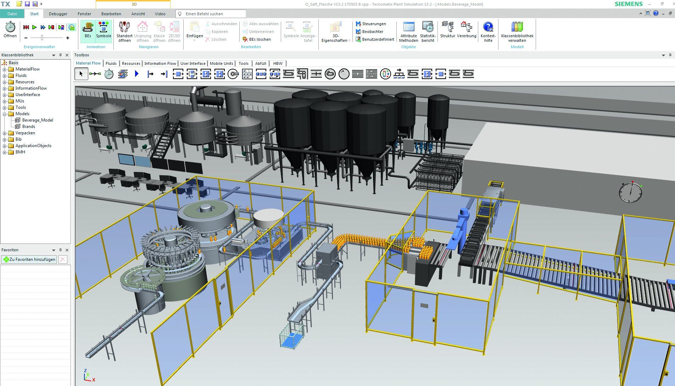
Task: Show the Struktur view
Action: tap(447, 30)
